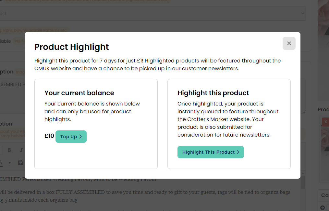Image resolution: width=329 pixels, height=211 pixels.
Task: Click the £10 balance amount
Action: click(x=49, y=136)
